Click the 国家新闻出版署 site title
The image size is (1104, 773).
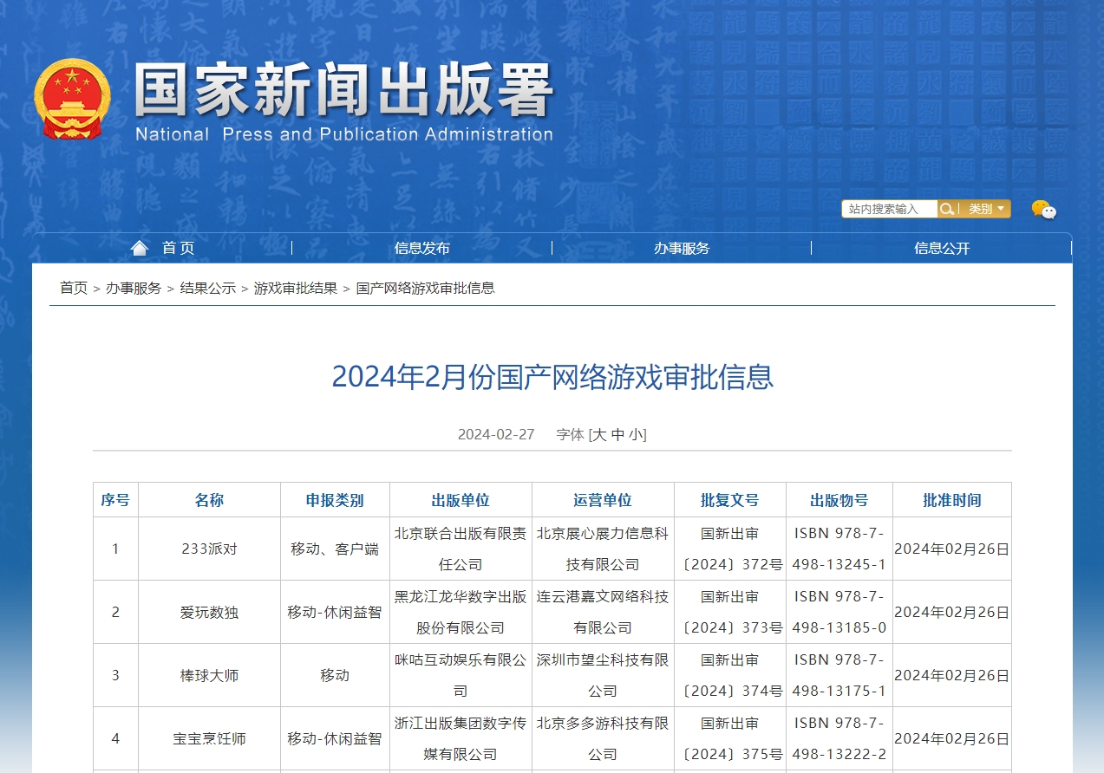(343, 88)
